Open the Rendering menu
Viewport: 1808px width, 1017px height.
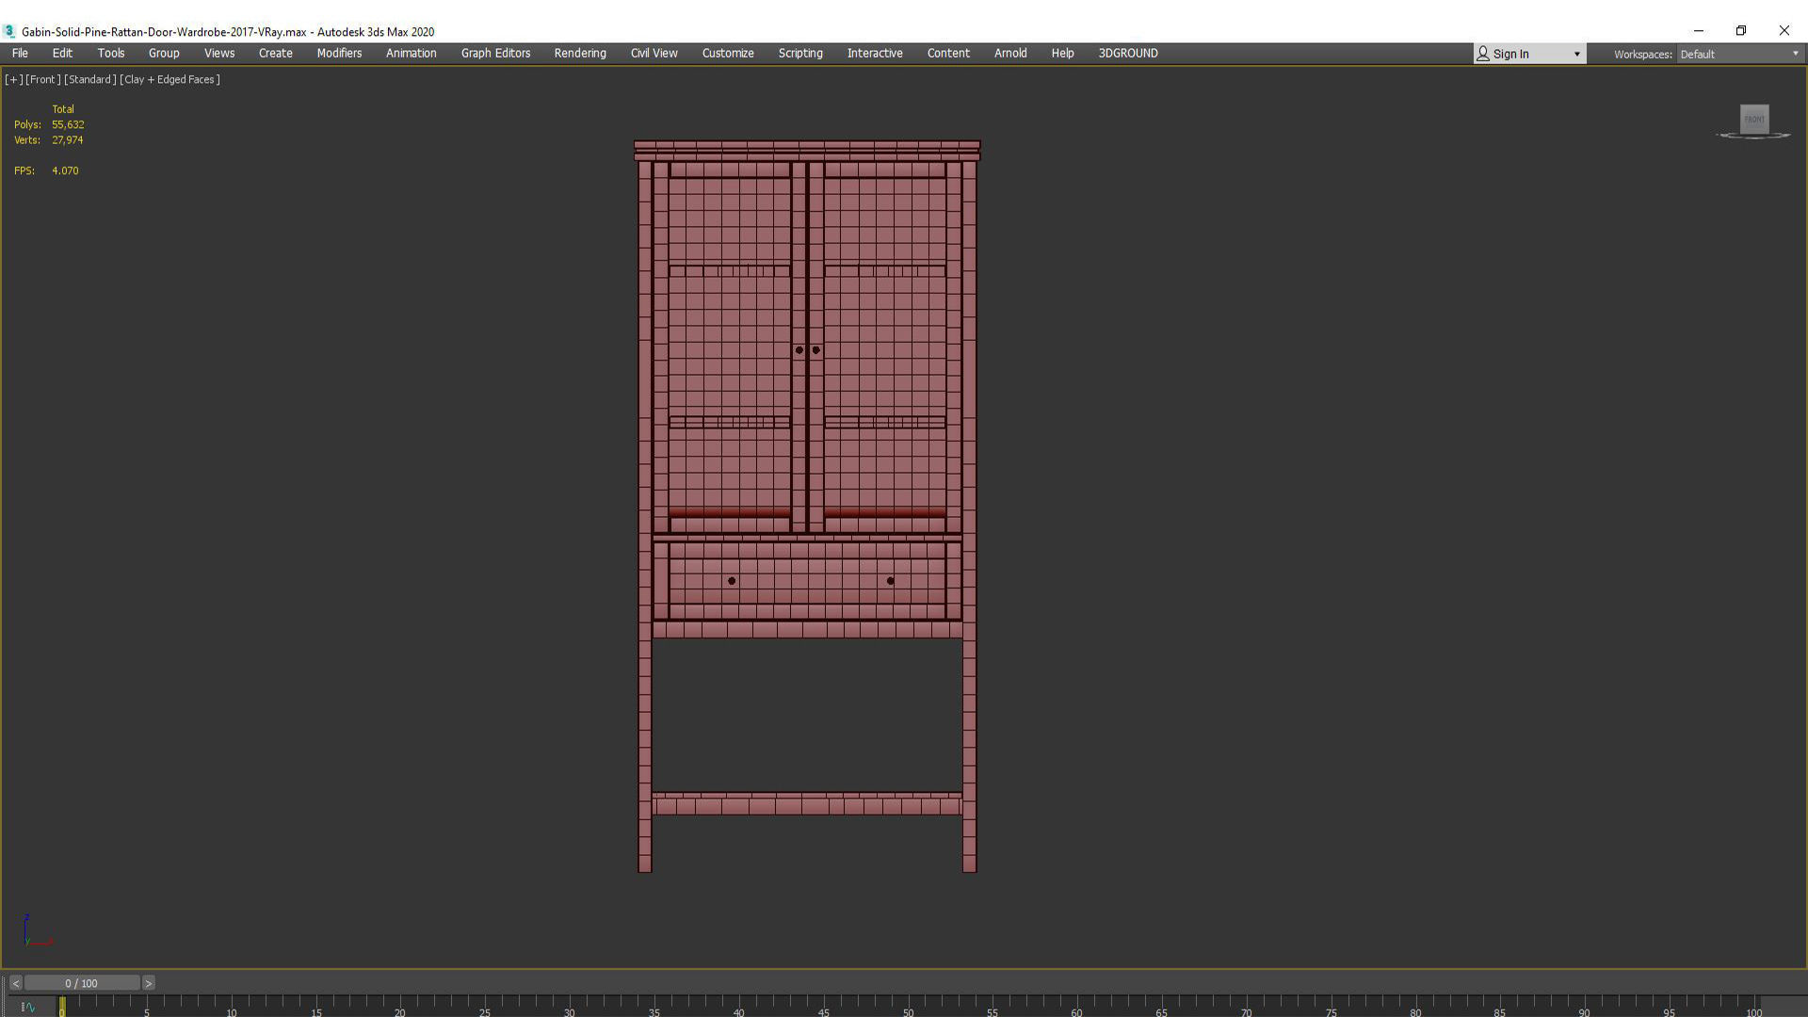pyautogui.click(x=579, y=53)
